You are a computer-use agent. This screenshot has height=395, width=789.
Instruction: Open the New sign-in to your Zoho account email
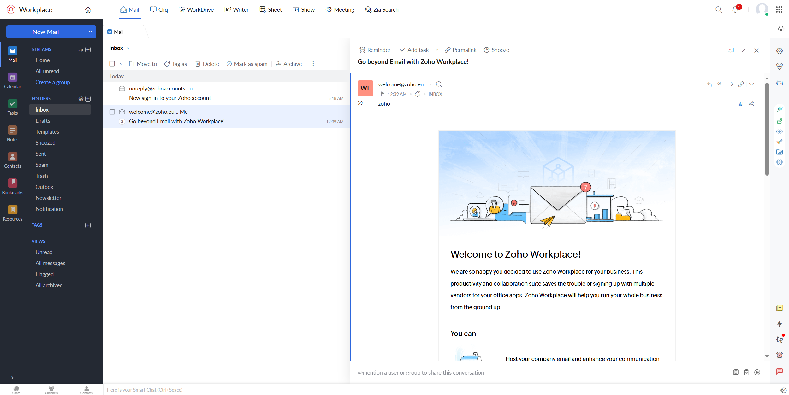[226, 93]
